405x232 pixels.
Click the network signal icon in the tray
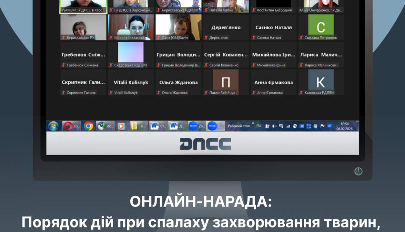[x=288, y=126]
